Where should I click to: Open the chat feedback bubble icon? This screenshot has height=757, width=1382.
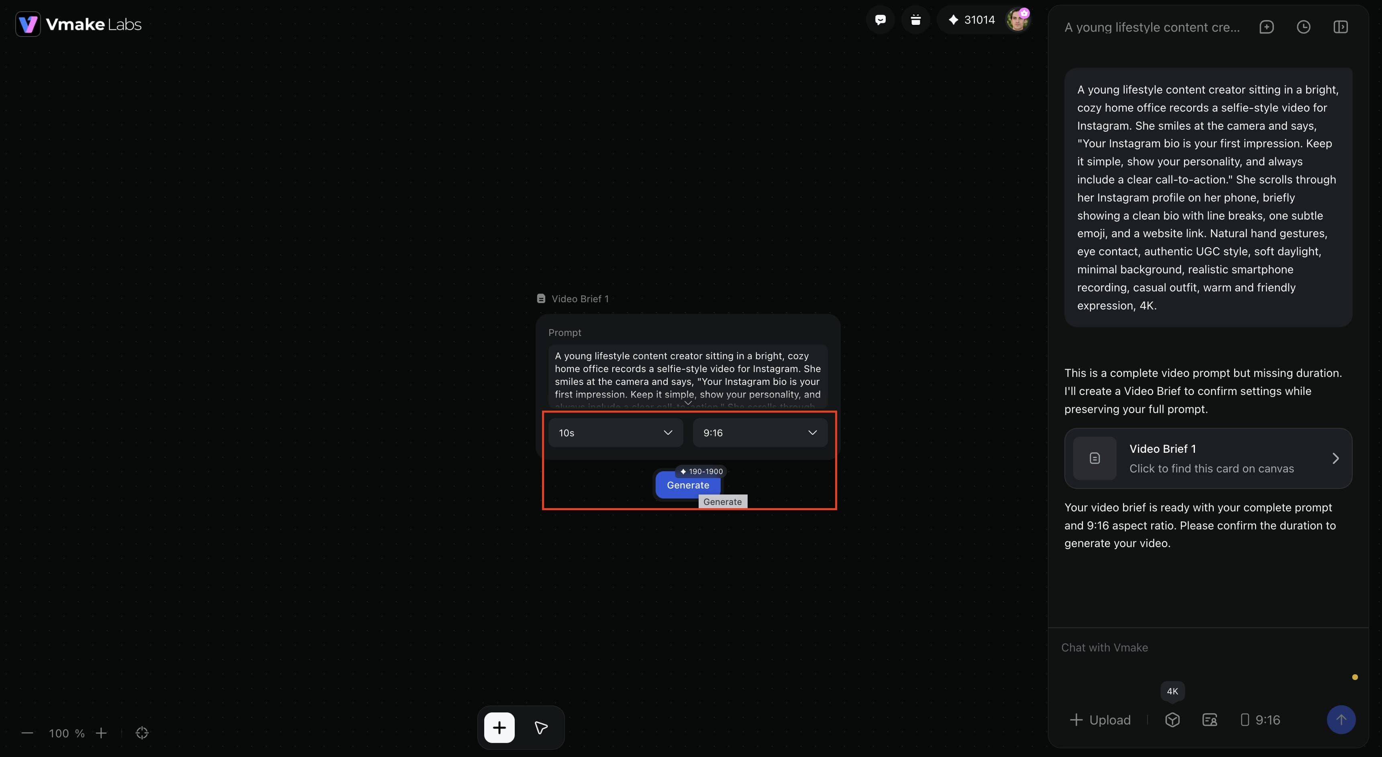coord(880,20)
